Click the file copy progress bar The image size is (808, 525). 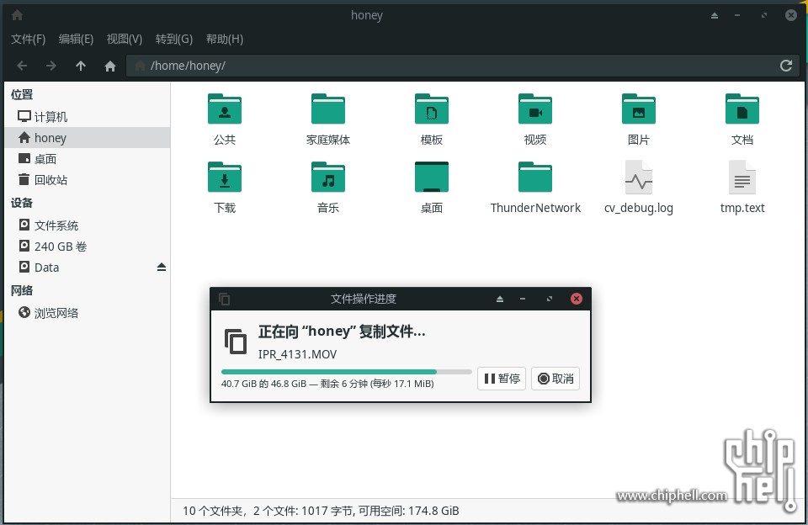click(x=346, y=372)
